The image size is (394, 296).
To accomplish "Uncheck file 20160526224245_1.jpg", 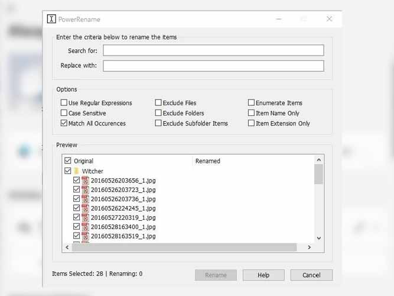I will coord(77,208).
